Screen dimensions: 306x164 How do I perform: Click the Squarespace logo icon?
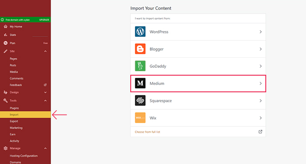pos(140,101)
